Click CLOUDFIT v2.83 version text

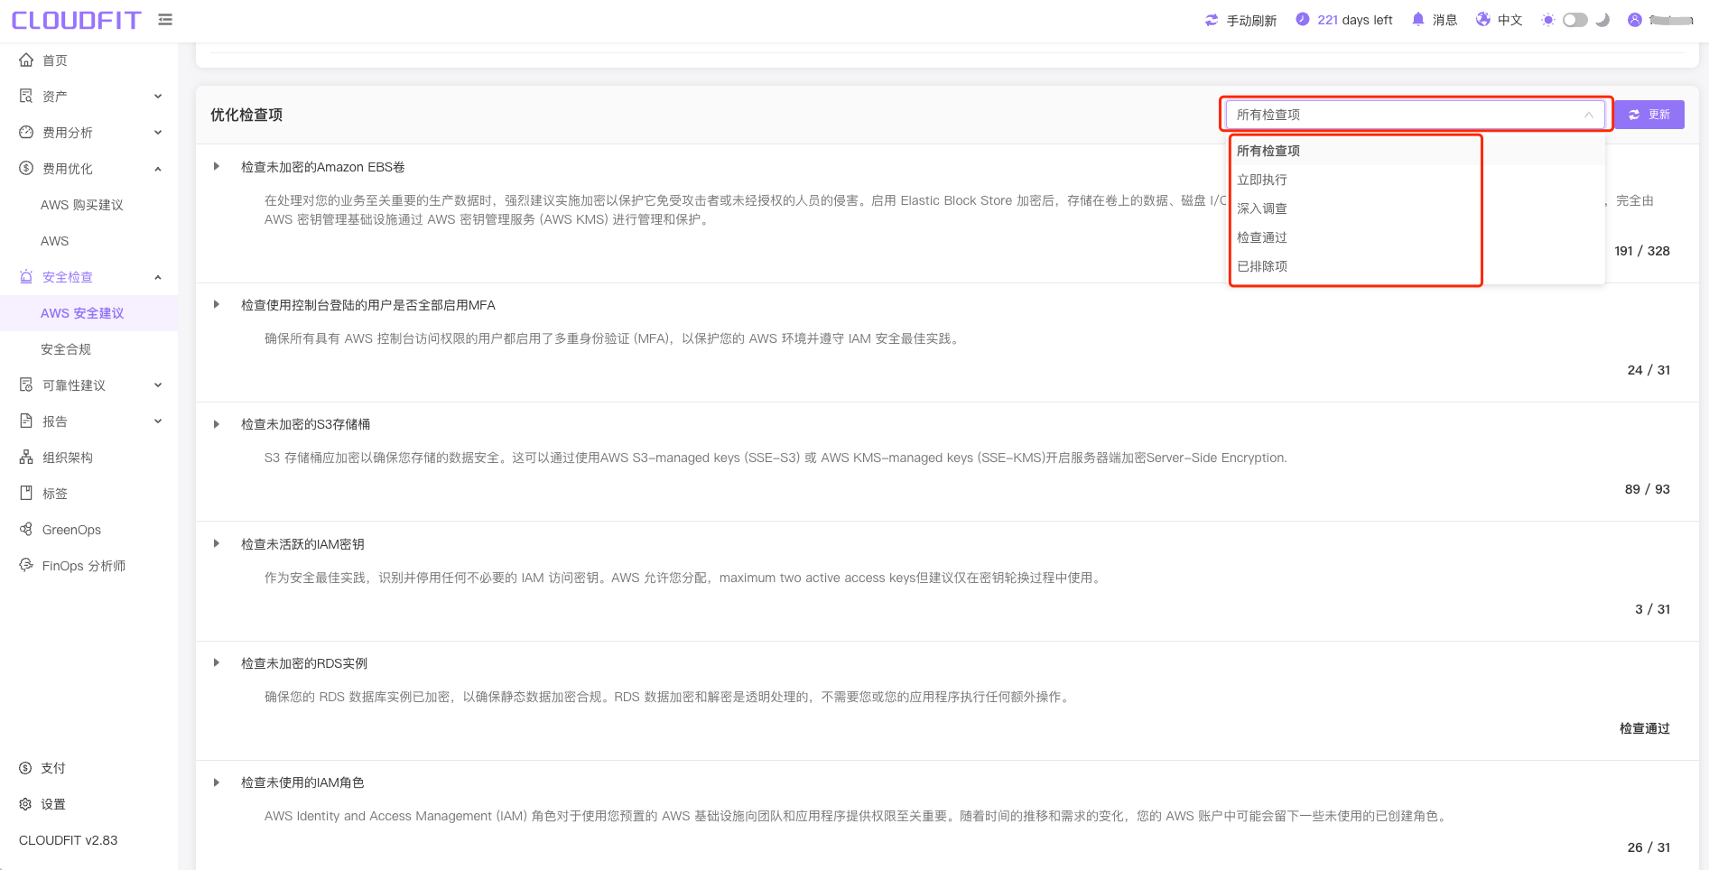coord(69,840)
